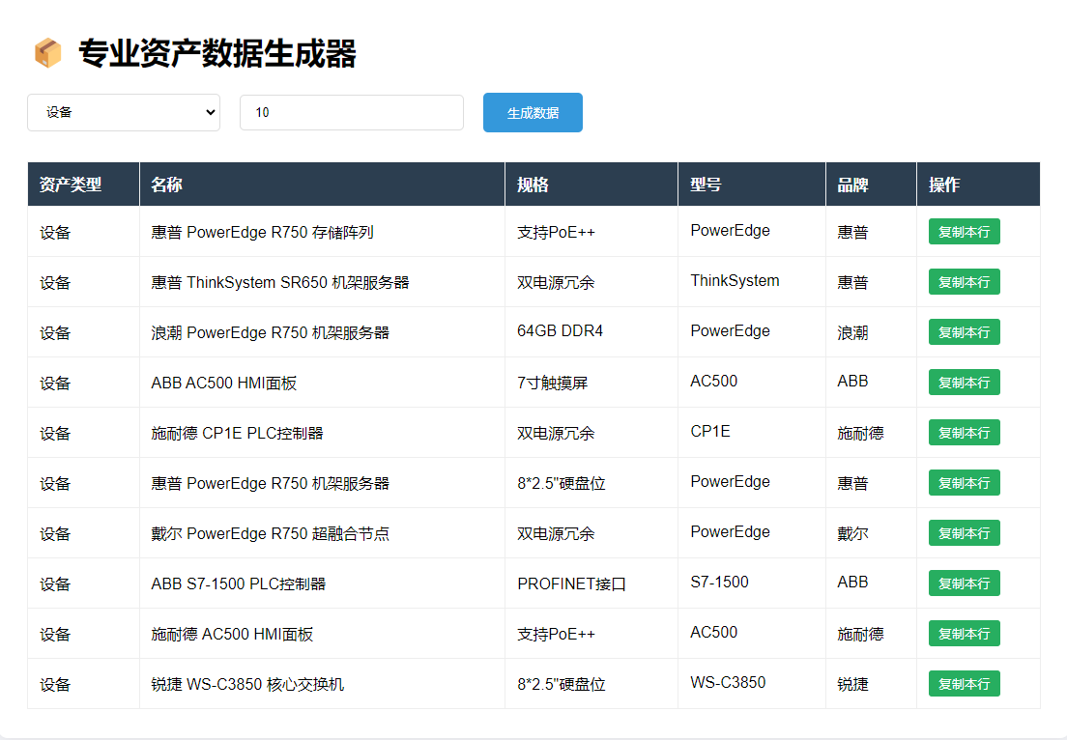This screenshot has width=1067, height=740.
Task: Copy row ABB AC500 HMI面板
Action: coord(965,383)
